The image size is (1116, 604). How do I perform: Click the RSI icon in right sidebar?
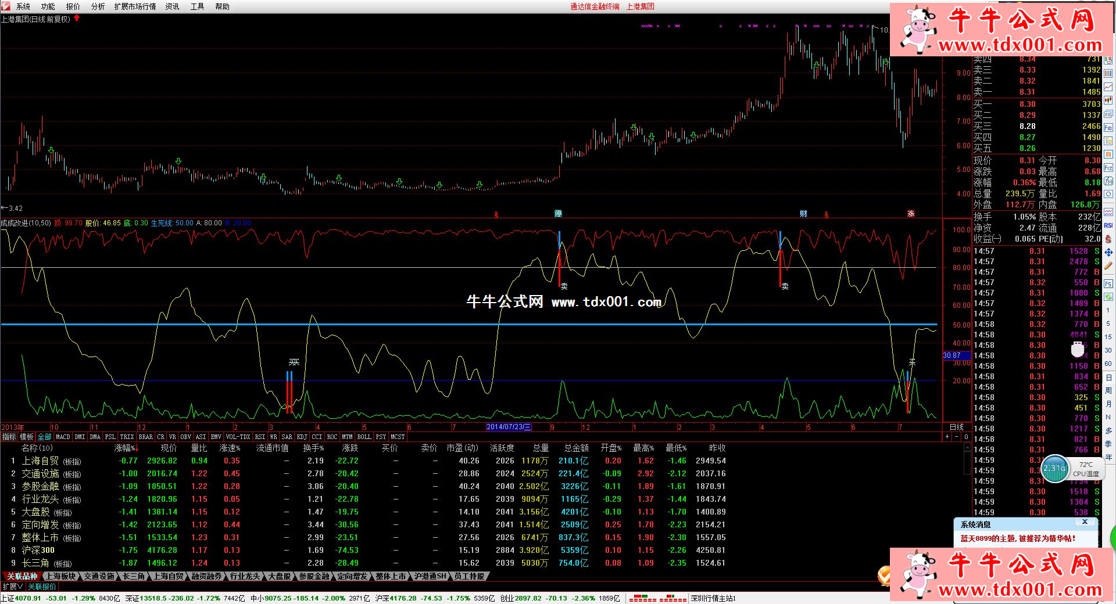point(1108,225)
